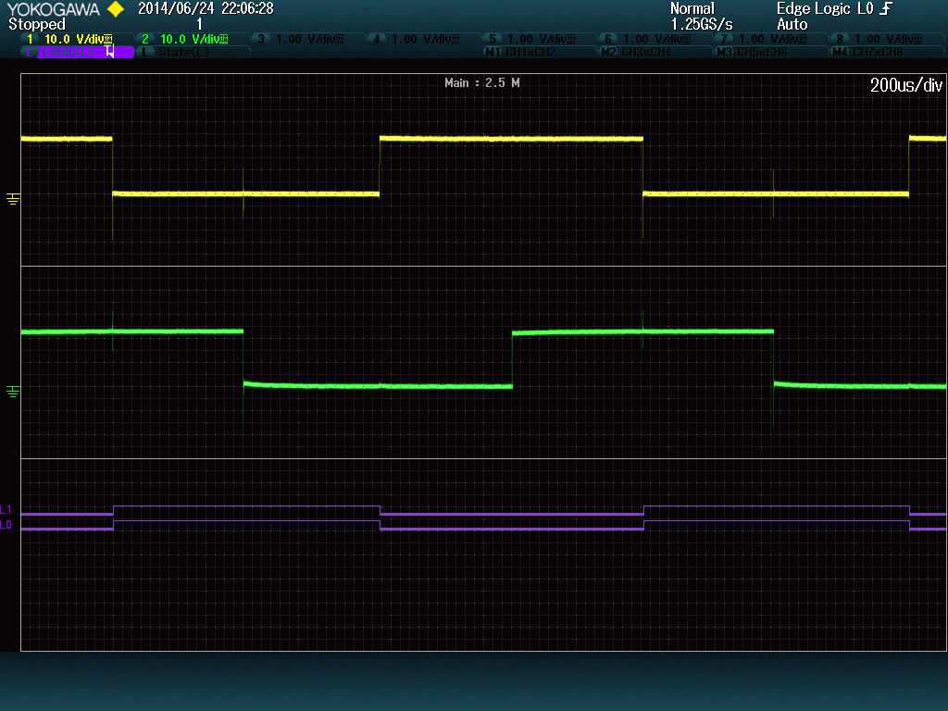Click the acquisition count 1 below timestamp
Viewport: 948px width, 711px height.
point(199,25)
